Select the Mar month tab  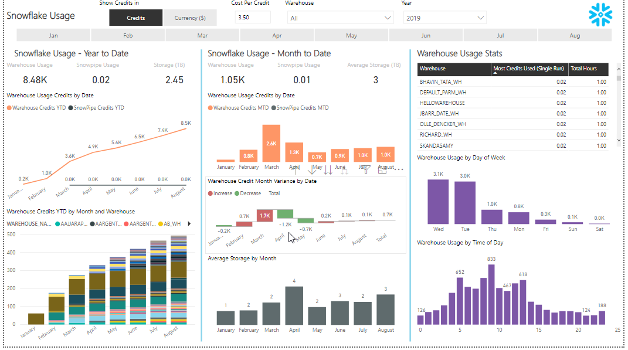click(202, 35)
